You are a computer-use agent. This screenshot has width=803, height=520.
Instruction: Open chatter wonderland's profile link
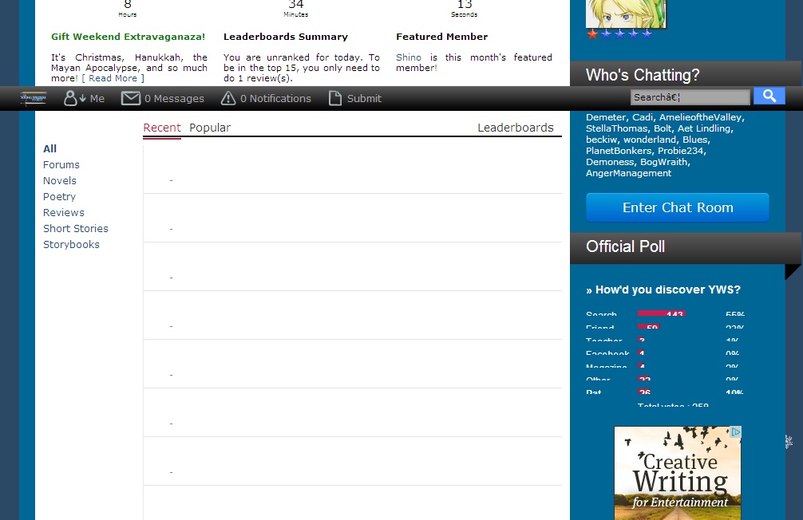650,140
